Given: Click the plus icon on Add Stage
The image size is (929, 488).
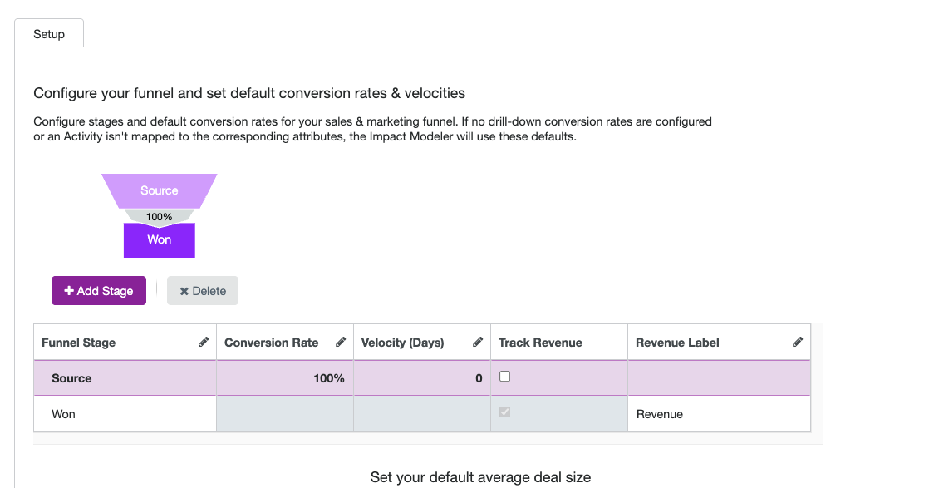Looking at the screenshot, I should [69, 291].
